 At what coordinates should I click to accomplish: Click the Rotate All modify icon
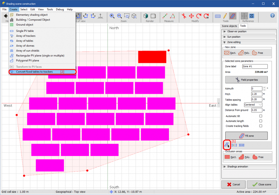[206, 16]
